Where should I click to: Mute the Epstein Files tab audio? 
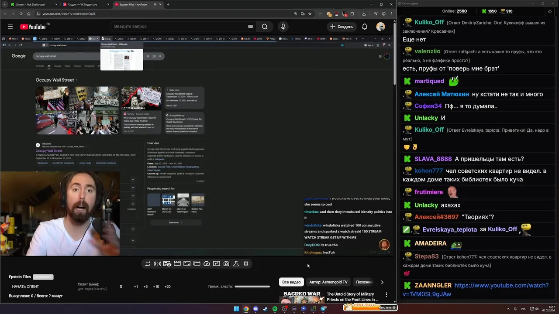tap(155, 4)
